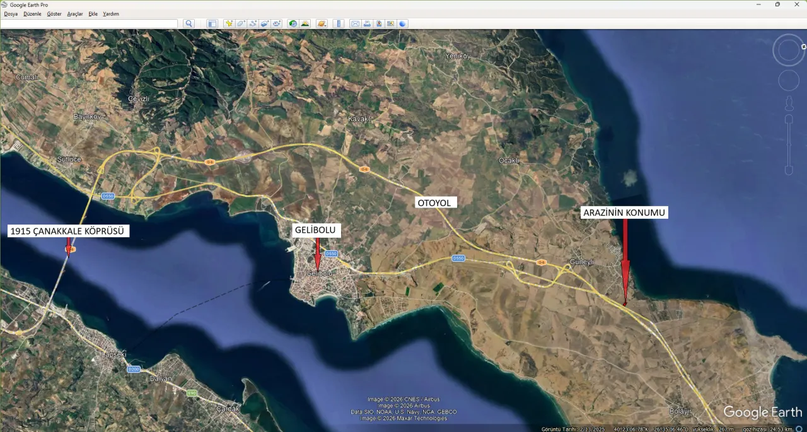
Task: Click the Cevizli village label
Action: click(x=139, y=99)
